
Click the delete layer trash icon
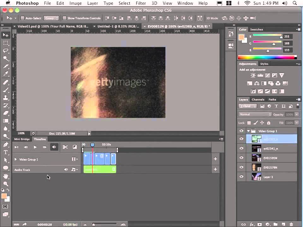pos(291,224)
